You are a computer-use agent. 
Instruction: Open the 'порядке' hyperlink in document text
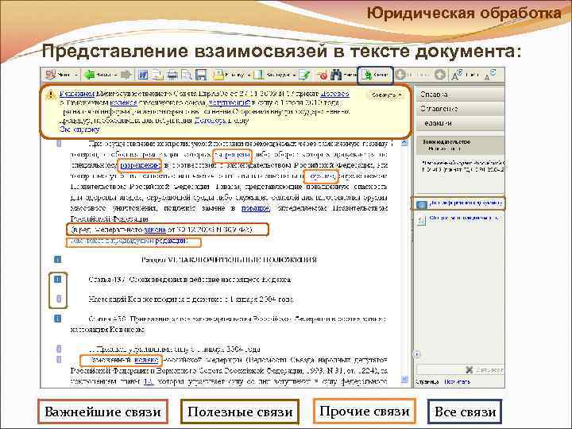tap(256, 208)
